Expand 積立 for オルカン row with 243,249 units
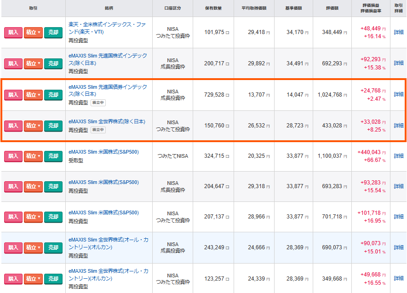407x293 pixels. (x=33, y=248)
